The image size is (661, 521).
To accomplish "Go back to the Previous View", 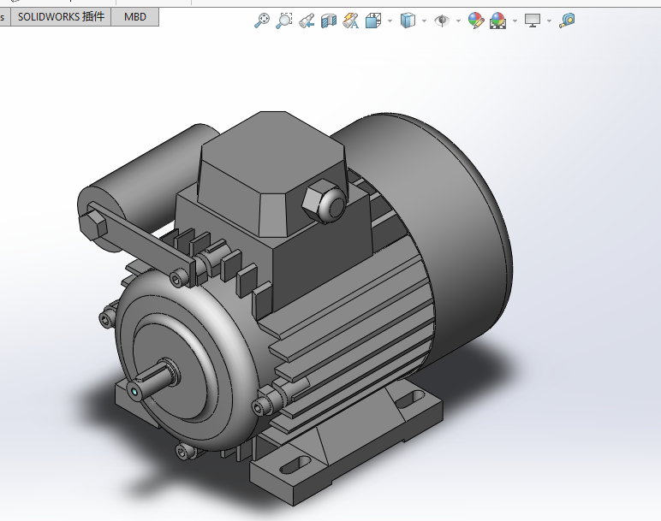I will click(307, 21).
